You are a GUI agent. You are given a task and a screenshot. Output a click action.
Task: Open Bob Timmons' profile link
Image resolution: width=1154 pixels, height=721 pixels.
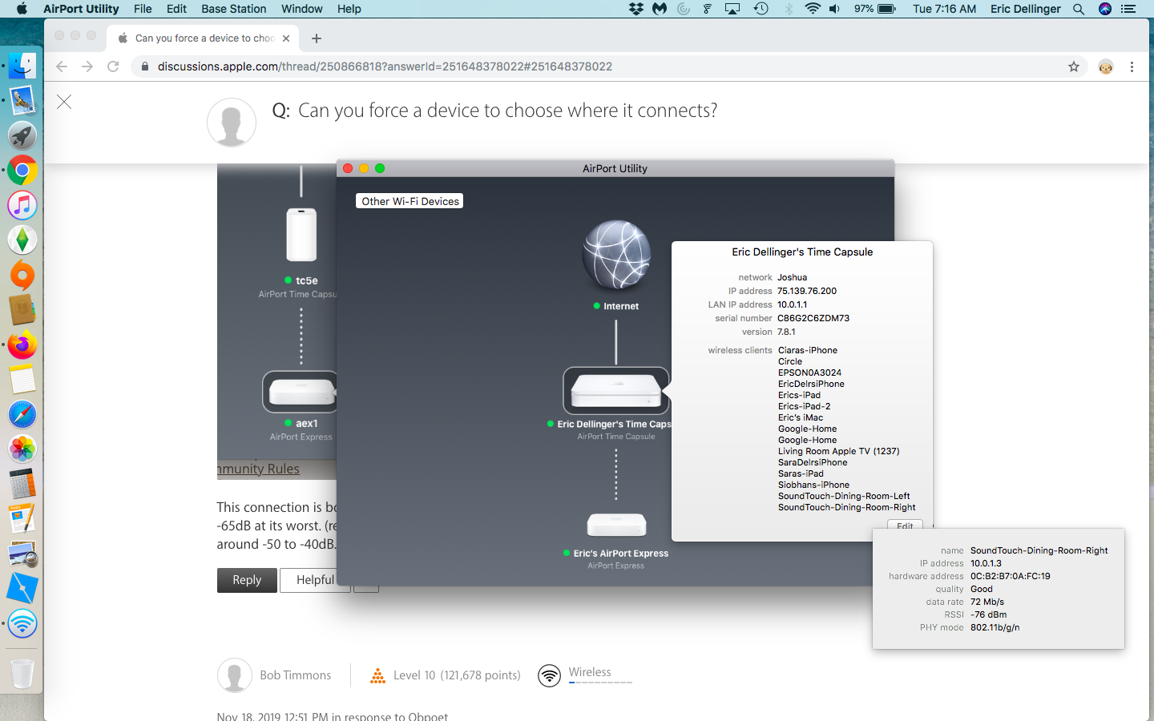coord(296,675)
